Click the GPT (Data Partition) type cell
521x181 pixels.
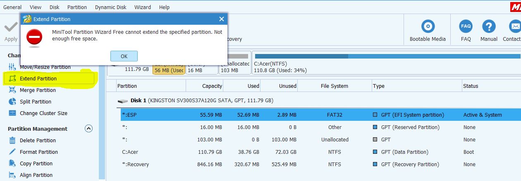(x=404, y=152)
